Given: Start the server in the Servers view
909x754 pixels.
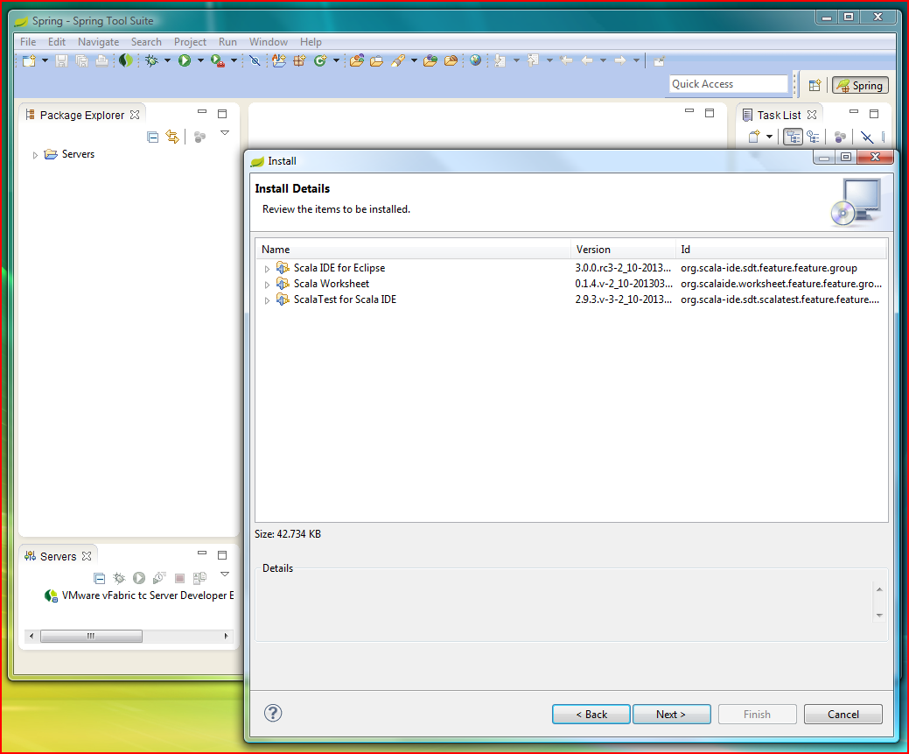Looking at the screenshot, I should [138, 578].
